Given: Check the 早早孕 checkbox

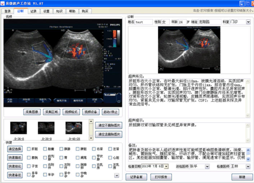Looking at the screenshot, I should (29, 175).
